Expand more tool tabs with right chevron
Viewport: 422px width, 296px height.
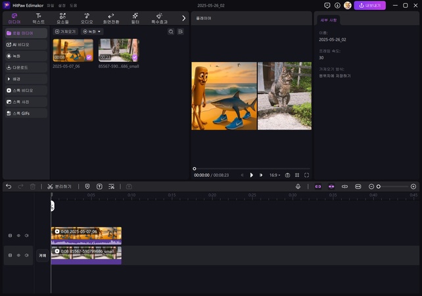point(183,18)
